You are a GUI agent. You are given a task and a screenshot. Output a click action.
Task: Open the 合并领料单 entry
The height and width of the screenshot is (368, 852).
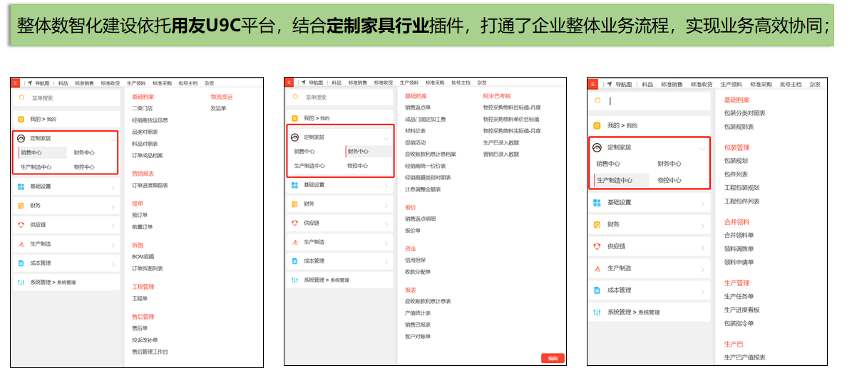point(739,236)
